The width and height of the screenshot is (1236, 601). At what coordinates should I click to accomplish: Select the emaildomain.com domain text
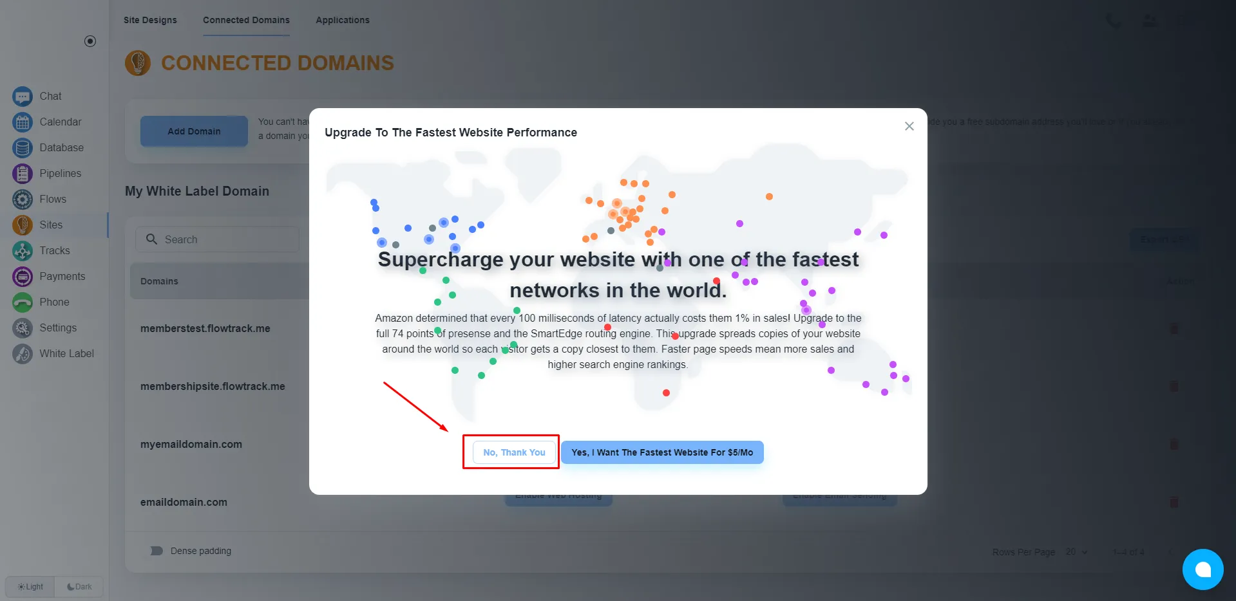(184, 502)
